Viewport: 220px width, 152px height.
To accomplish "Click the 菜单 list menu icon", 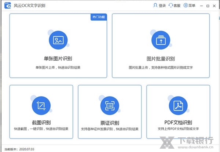I will 186,6.
